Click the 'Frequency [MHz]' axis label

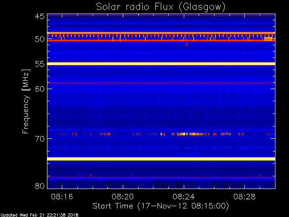tap(26, 101)
